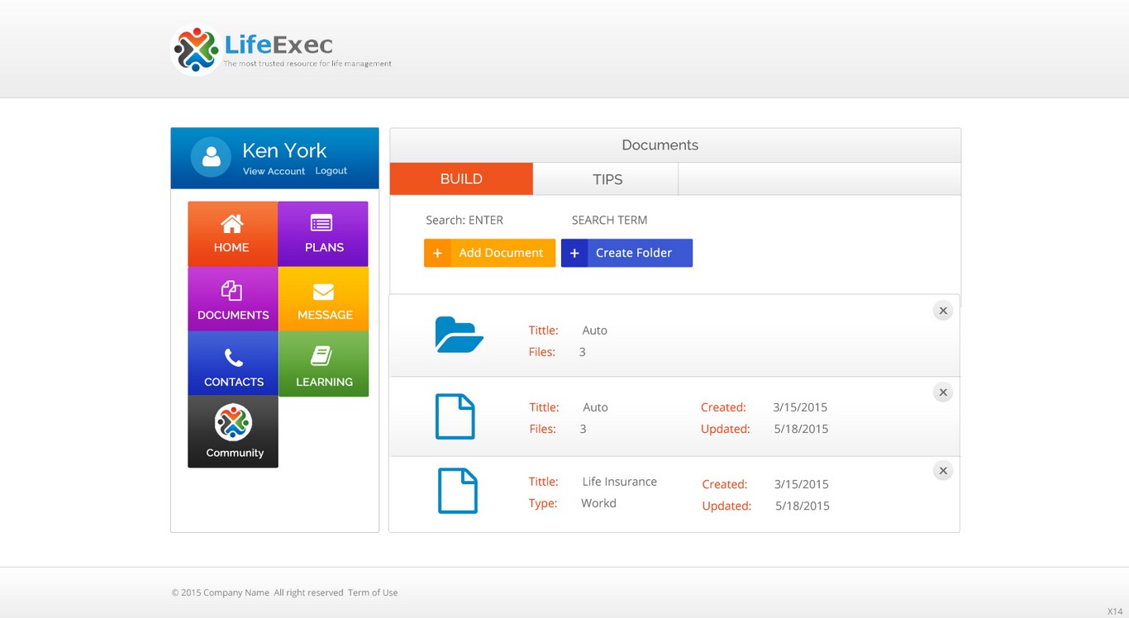
Task: Switch to the BUILD tab
Action: 461,178
